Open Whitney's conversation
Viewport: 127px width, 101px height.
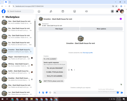pos(17,65)
